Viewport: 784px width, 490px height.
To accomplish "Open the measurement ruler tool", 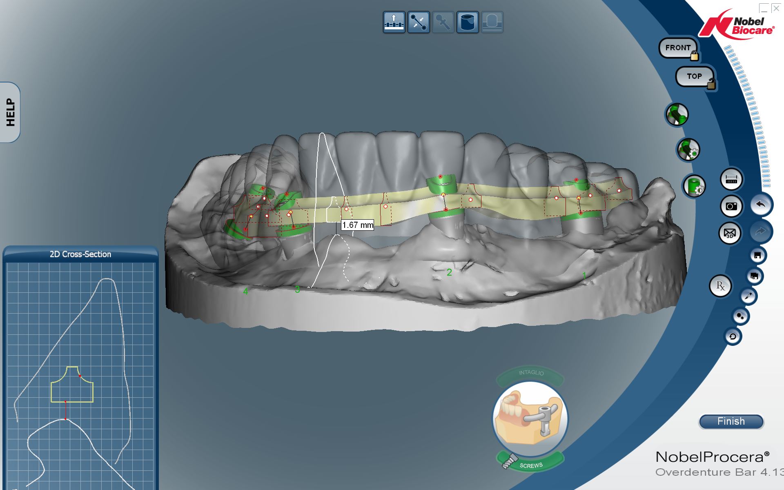I will [x=731, y=179].
